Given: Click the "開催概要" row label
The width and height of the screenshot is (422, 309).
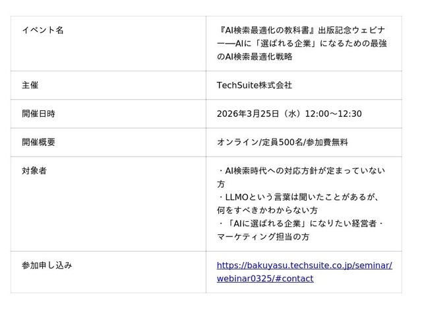Looking at the screenshot, I should [38, 142].
